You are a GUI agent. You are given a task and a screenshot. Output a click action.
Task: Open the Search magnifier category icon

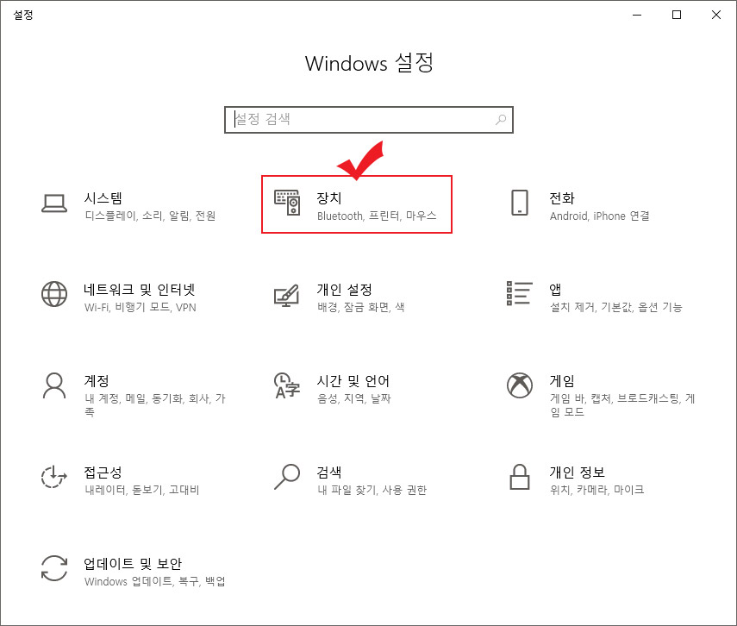(287, 477)
